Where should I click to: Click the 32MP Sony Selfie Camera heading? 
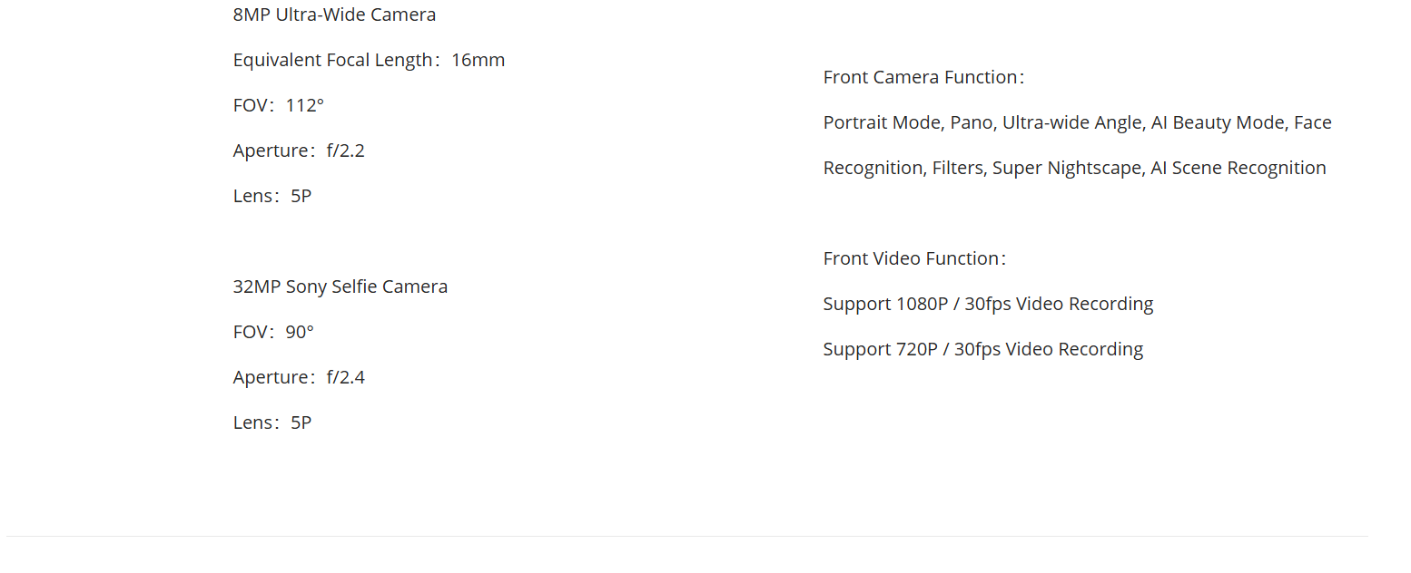[340, 286]
